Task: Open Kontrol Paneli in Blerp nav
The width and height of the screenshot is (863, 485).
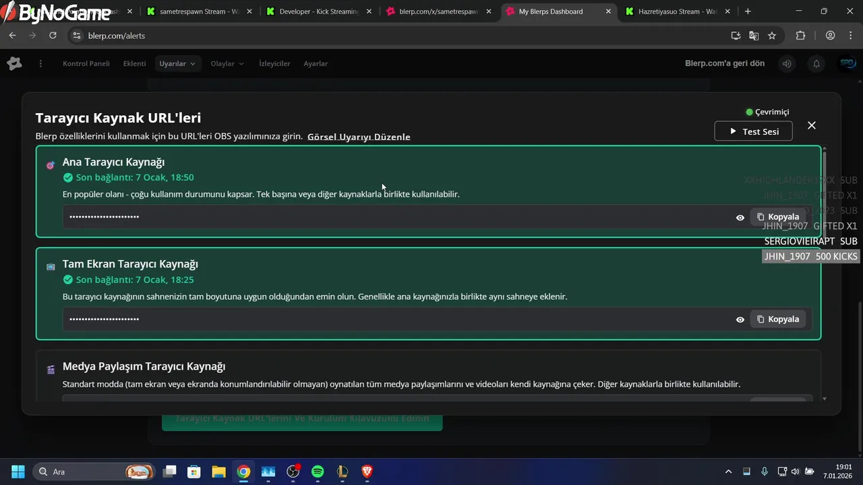Action: pos(86,63)
